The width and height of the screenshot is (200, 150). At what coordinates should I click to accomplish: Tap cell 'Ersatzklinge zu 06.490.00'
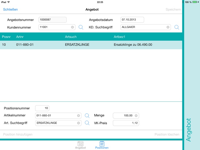click(133, 45)
